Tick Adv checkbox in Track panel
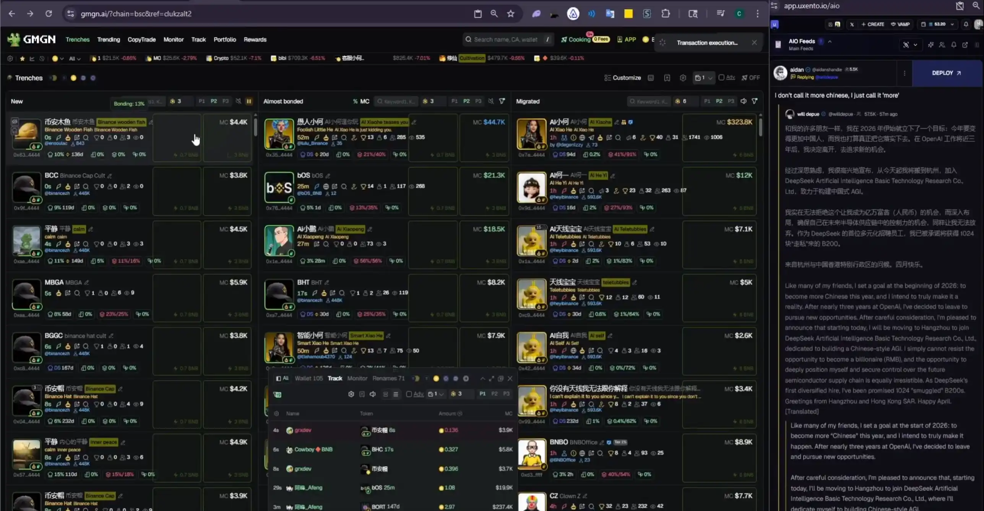The height and width of the screenshot is (511, 984). (409, 394)
